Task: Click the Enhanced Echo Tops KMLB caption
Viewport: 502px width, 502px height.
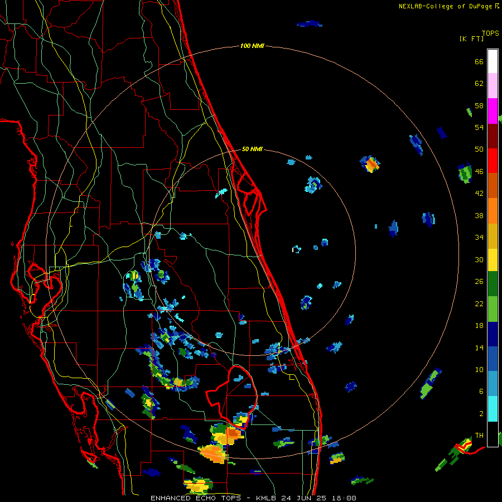Action: click(253, 498)
